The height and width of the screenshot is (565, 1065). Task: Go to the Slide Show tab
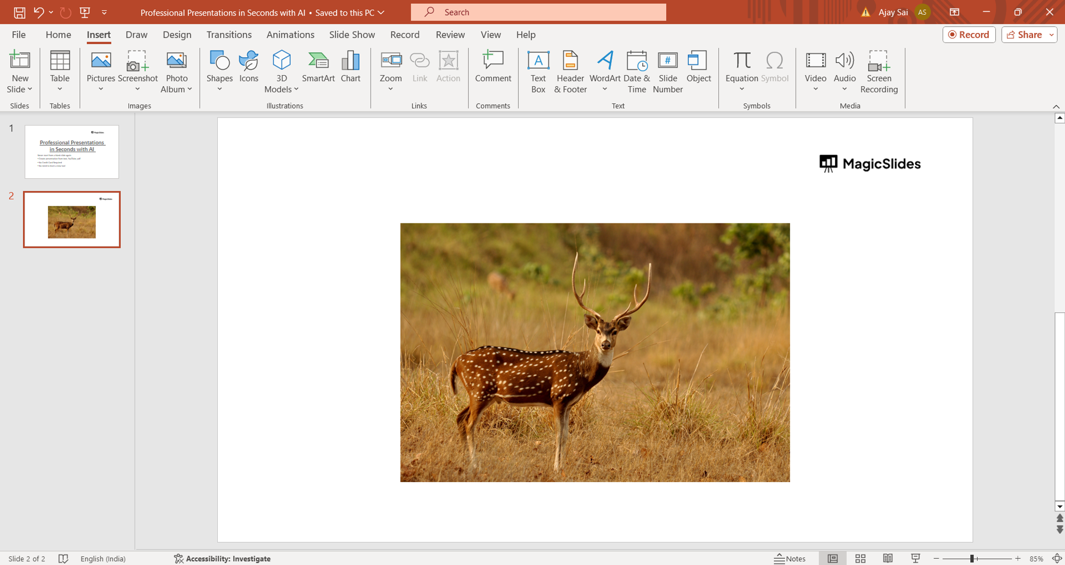point(352,35)
